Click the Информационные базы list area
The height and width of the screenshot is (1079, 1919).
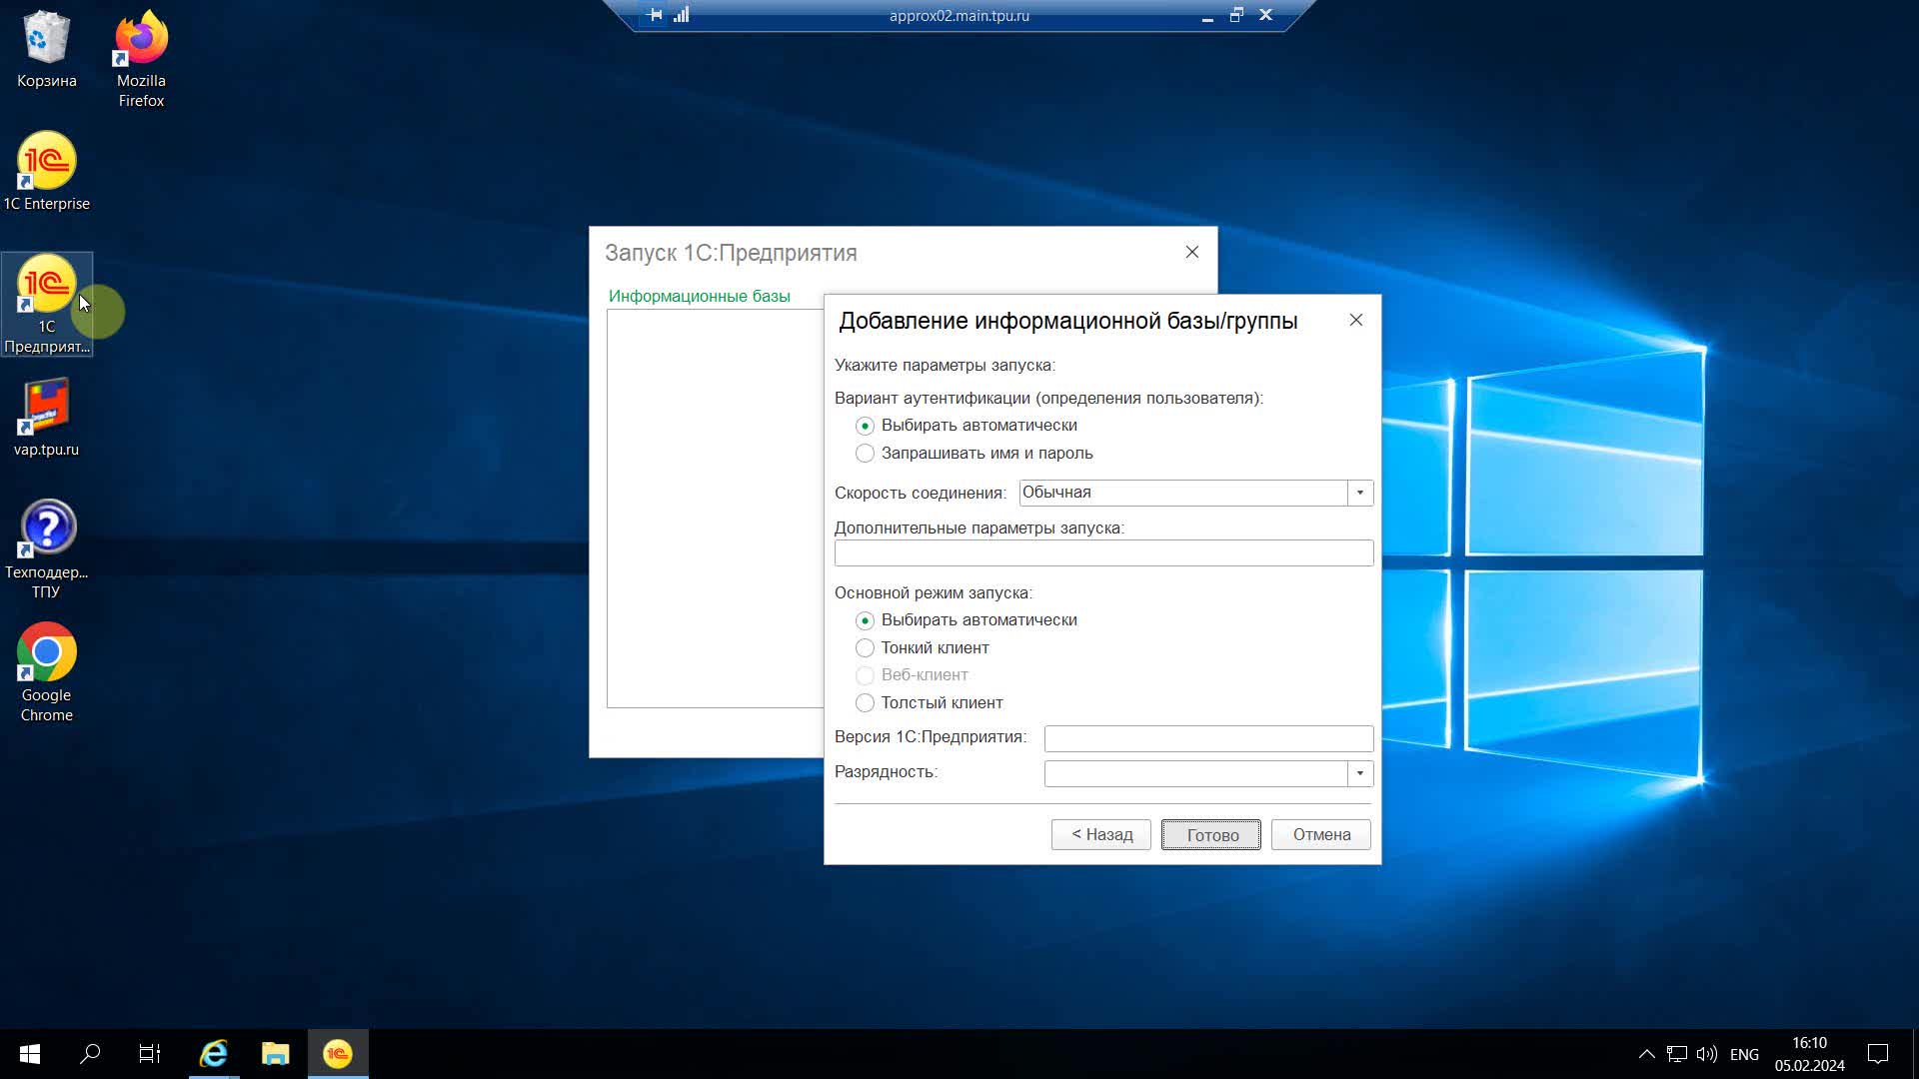point(715,510)
